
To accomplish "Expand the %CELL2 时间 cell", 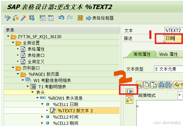I will point(42,117).
